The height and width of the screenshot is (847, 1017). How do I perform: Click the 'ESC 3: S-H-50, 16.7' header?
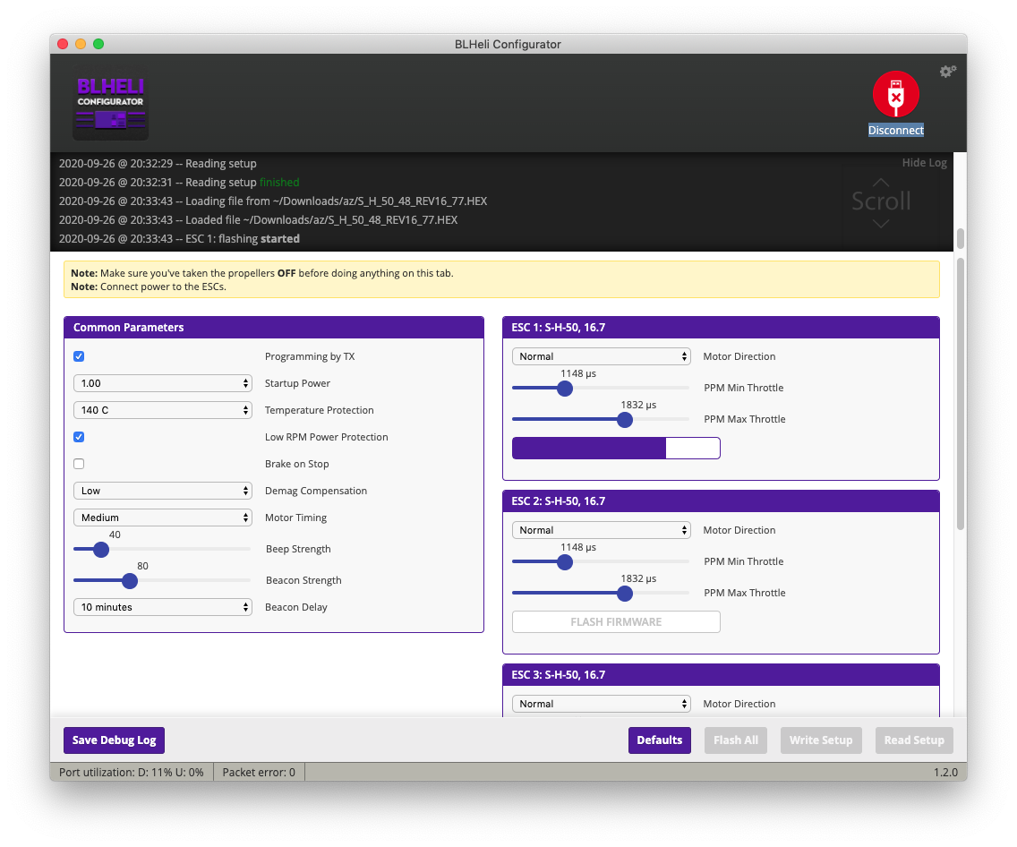pyautogui.click(x=722, y=675)
